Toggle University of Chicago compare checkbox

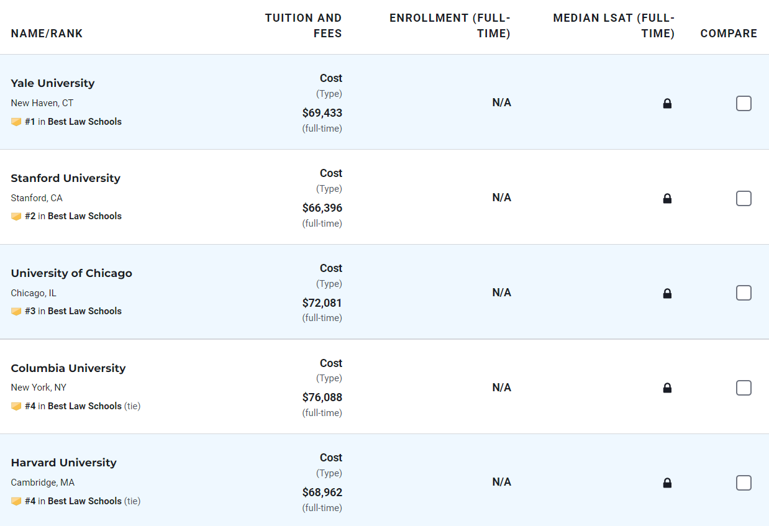coord(744,293)
